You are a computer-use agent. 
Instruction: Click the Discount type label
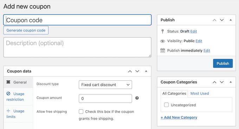point(47,84)
